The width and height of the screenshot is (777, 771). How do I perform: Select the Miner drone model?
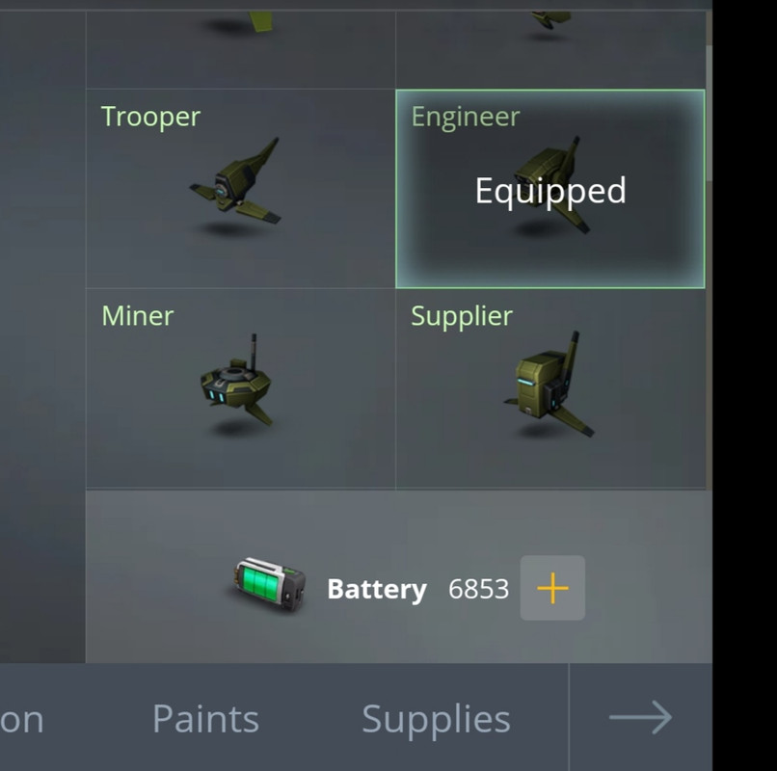click(236, 381)
